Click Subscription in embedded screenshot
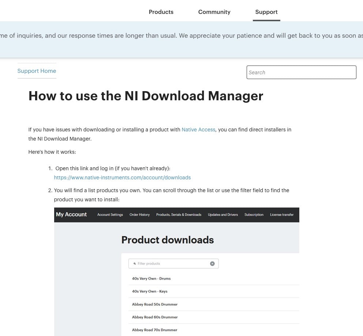The width and height of the screenshot is (363, 336). [x=254, y=214]
